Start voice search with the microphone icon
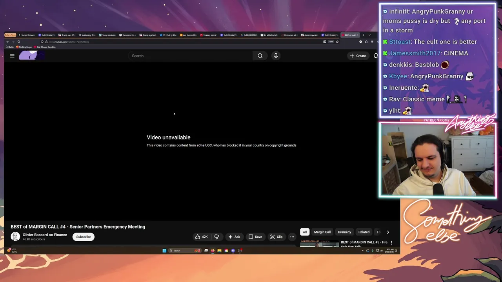This screenshot has height=282, width=502. coord(276,56)
